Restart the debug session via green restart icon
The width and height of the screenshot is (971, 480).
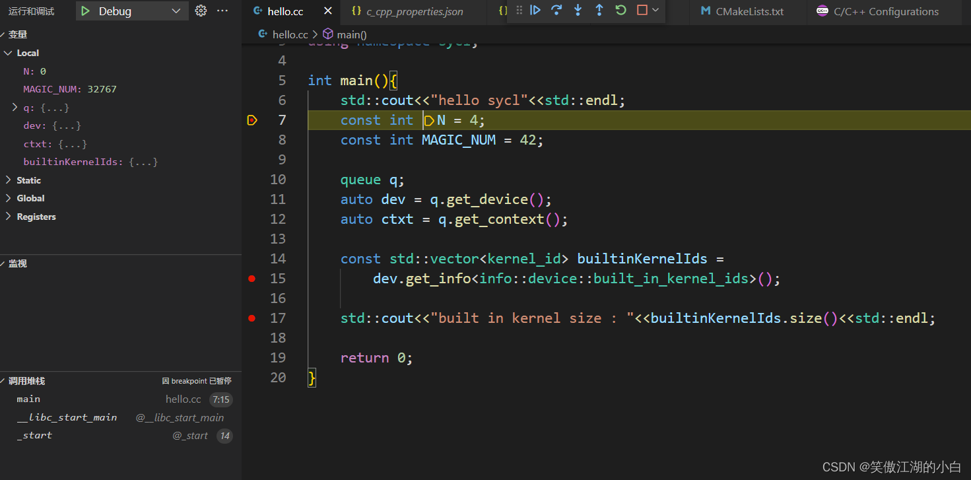coord(620,11)
